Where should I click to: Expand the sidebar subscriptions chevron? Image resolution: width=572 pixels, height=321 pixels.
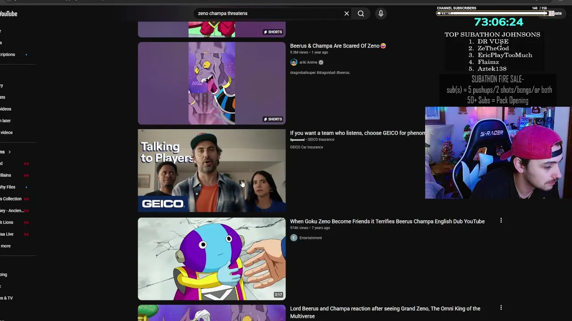coord(9,152)
